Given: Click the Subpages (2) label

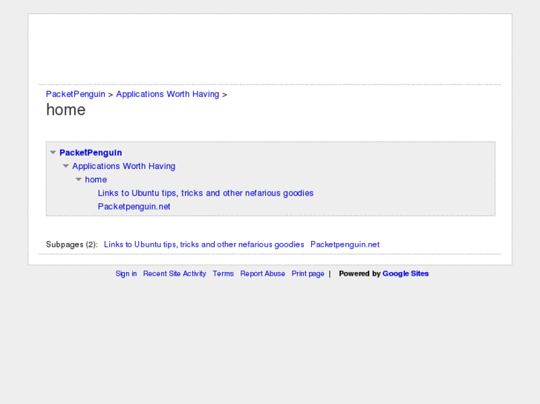Looking at the screenshot, I should [72, 245].
